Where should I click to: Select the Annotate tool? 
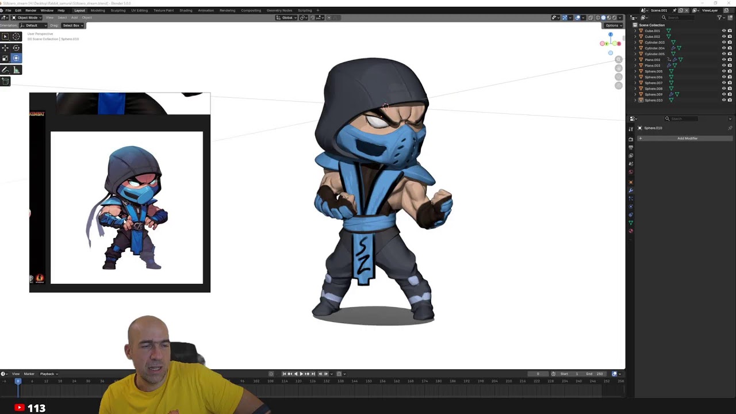click(x=5, y=70)
